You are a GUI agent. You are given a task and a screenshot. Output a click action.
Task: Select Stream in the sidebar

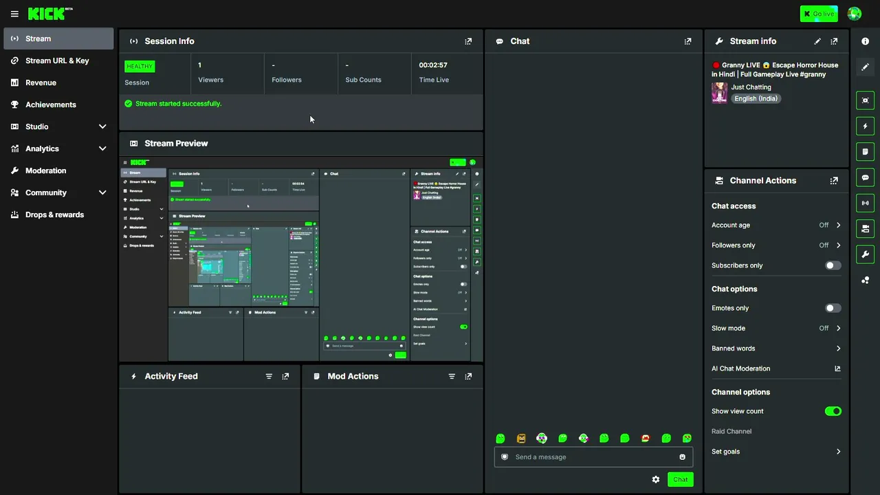[58, 38]
